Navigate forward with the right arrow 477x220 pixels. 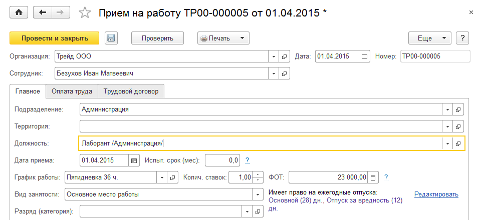[x=61, y=12]
